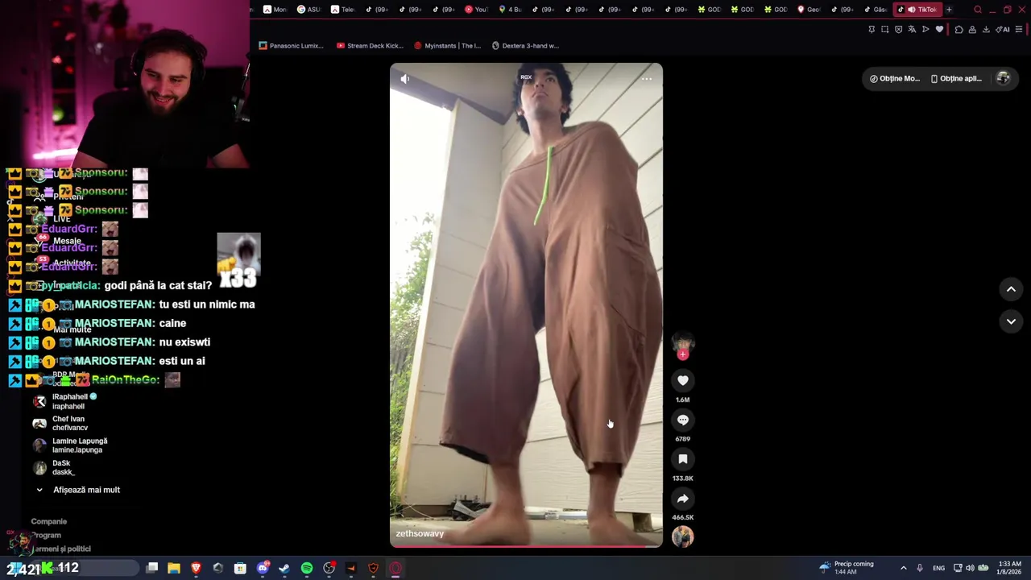Open Opera GX from the taskbar
The height and width of the screenshot is (580, 1031).
395,568
